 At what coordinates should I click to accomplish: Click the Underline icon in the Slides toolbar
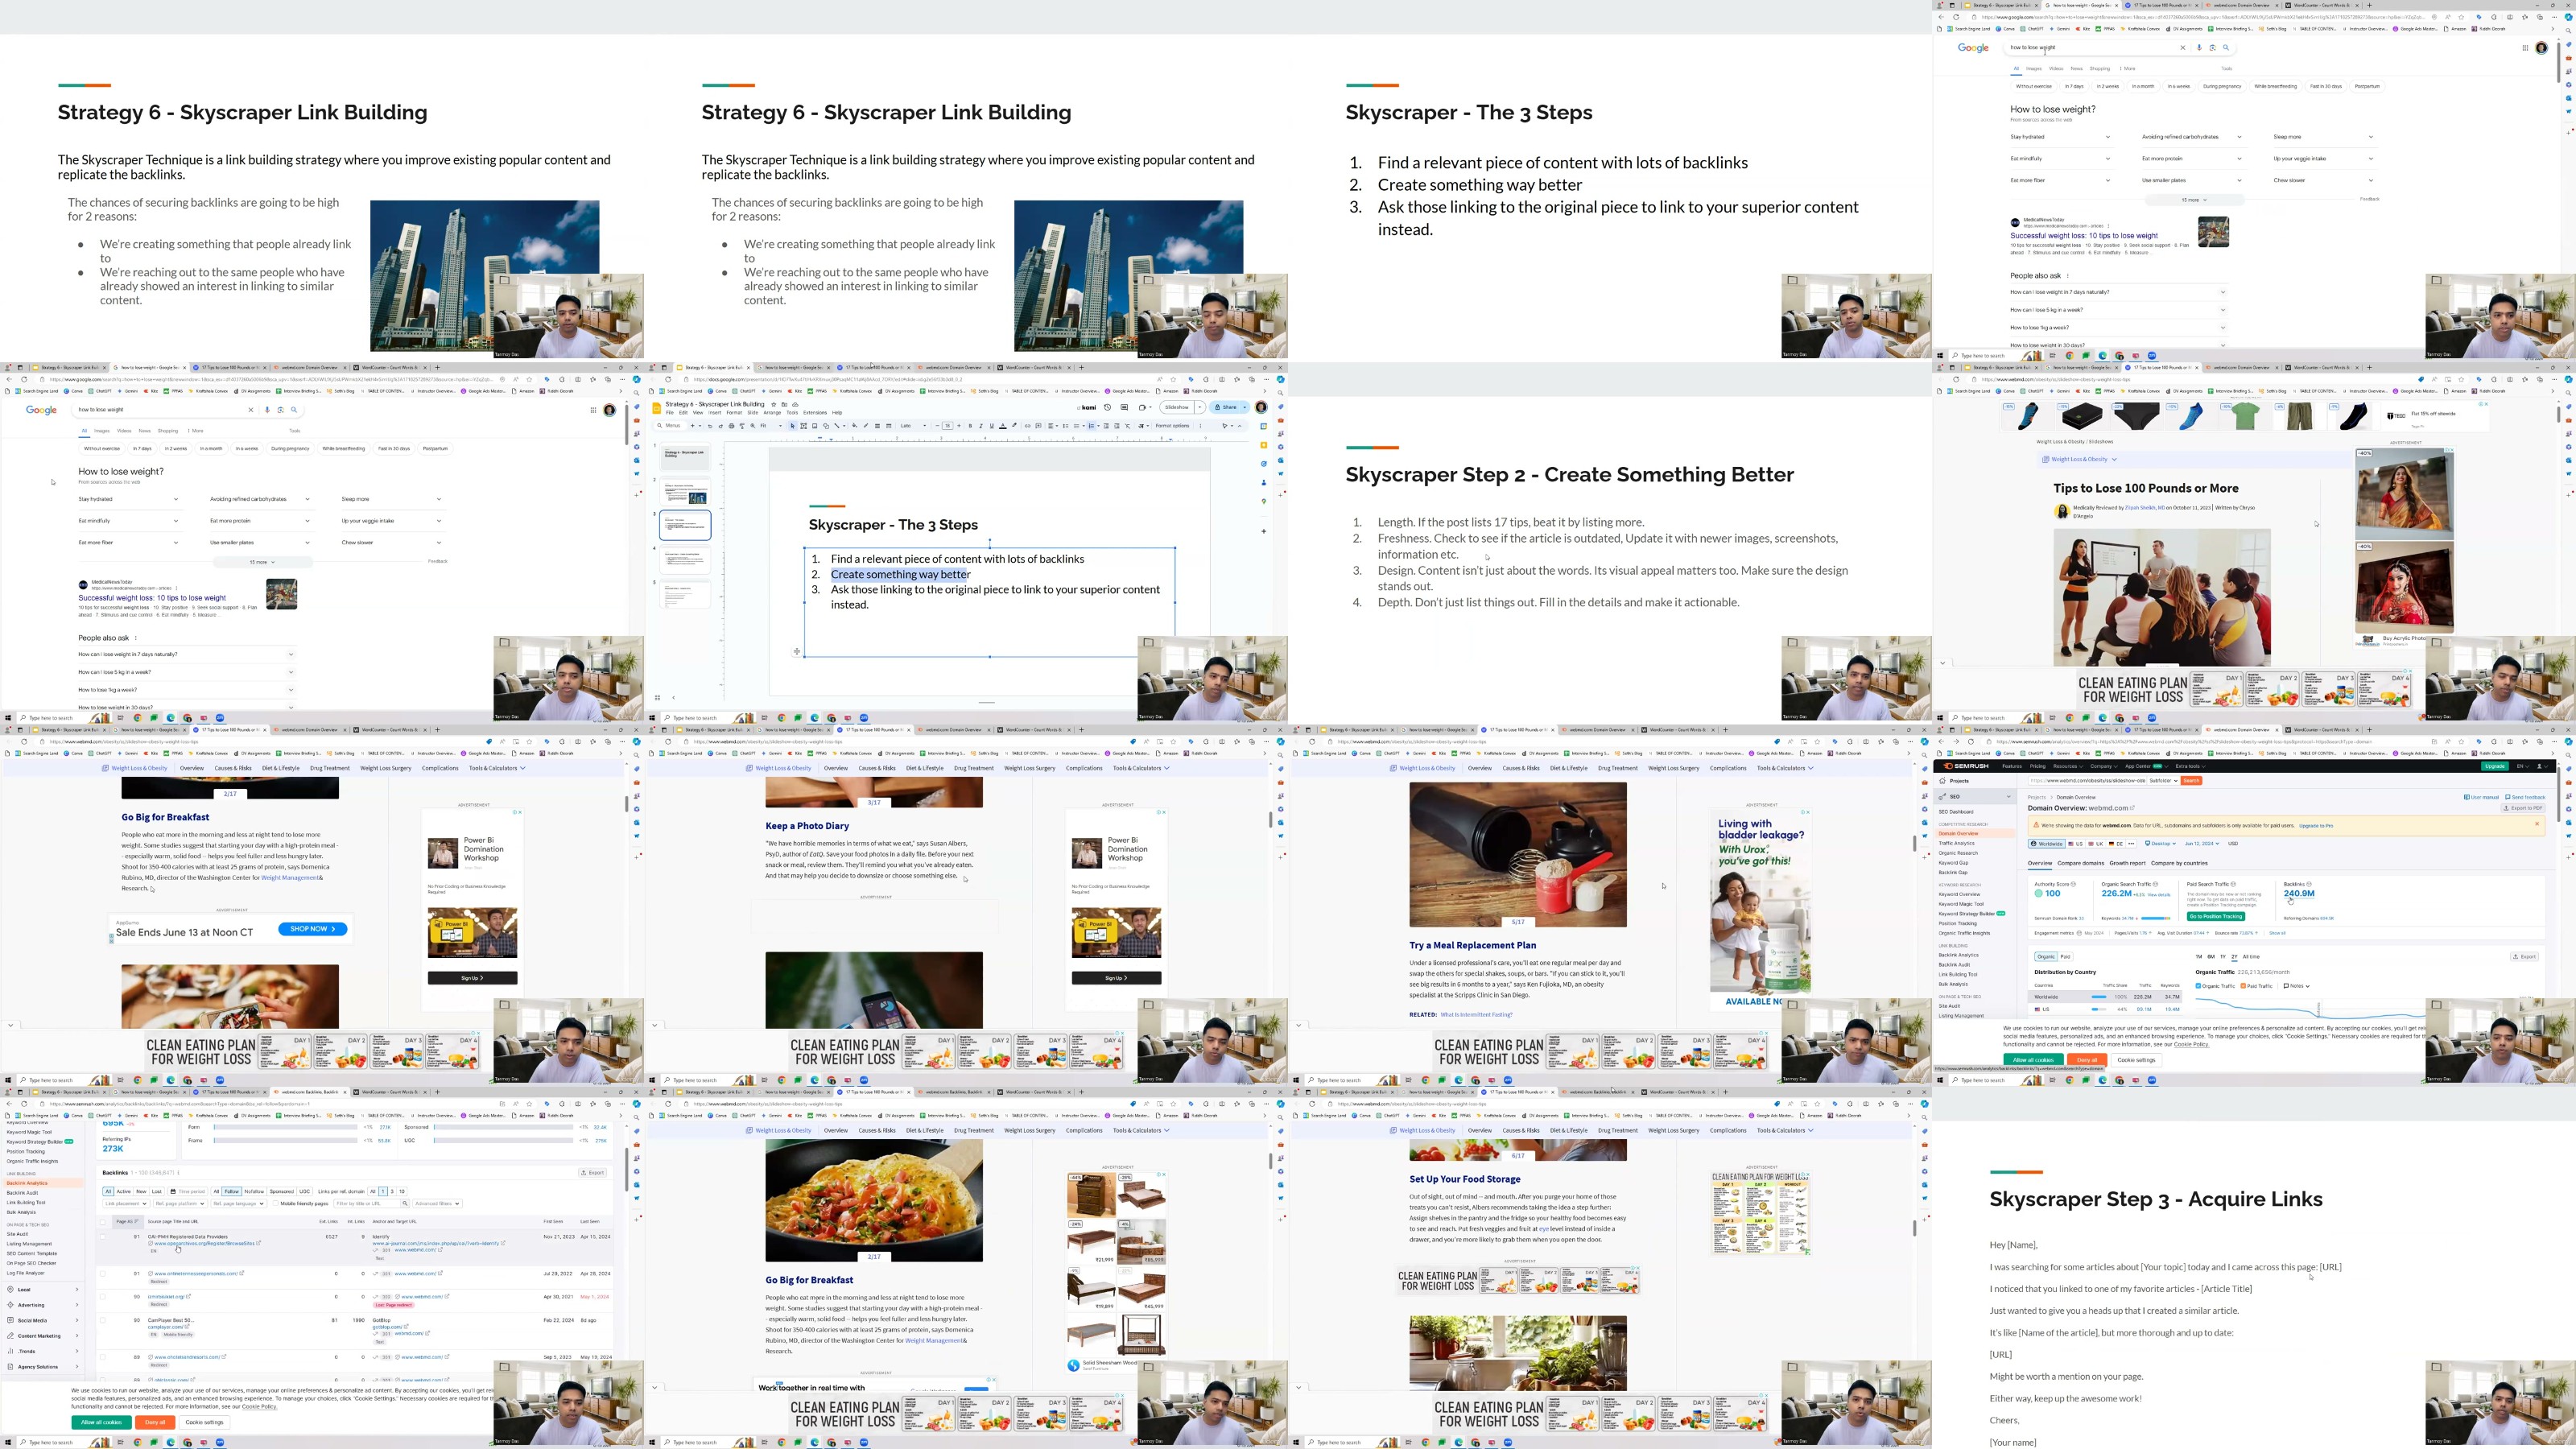(992, 426)
